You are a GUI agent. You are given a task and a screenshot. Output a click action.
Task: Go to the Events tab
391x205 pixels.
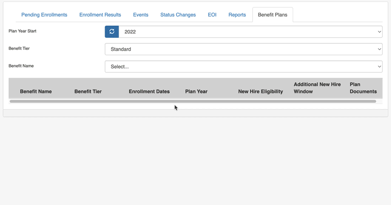pos(141,15)
